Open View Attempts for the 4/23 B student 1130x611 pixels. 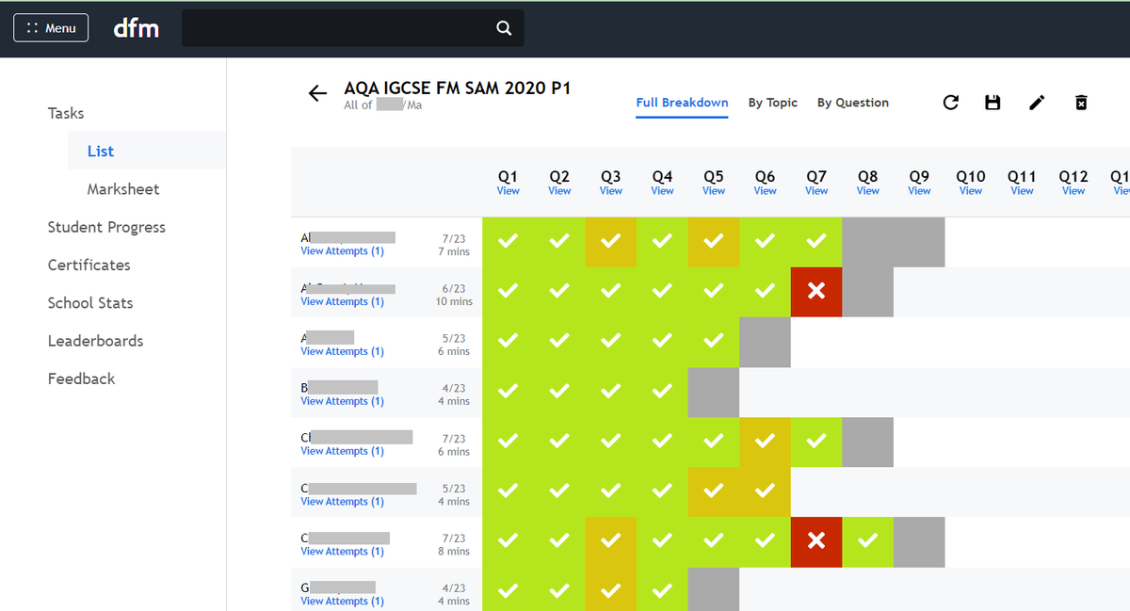point(342,402)
